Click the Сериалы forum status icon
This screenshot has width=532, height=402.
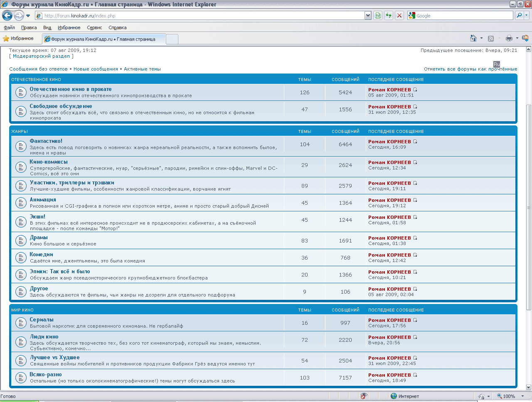coord(21,323)
